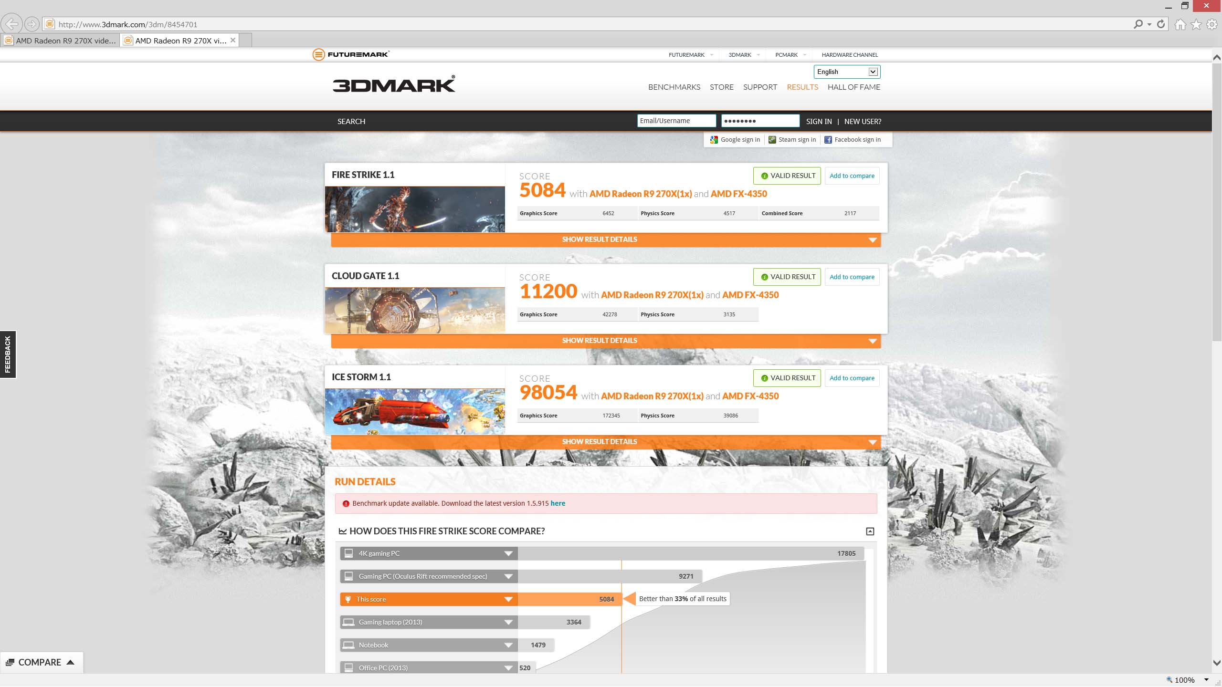Click NEW USER? link
This screenshot has width=1222, height=687.
(x=863, y=122)
